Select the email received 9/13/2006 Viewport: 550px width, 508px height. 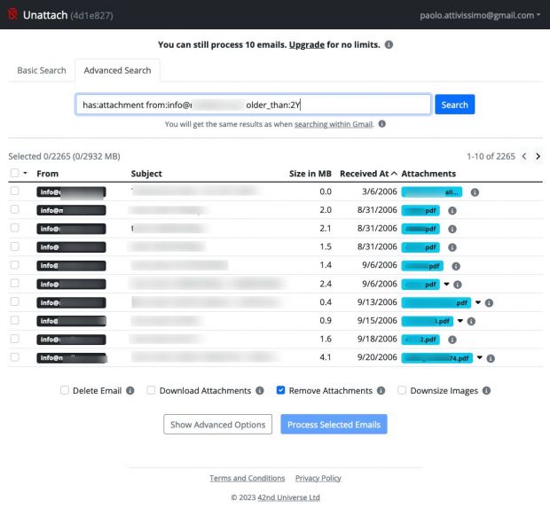[15, 301]
